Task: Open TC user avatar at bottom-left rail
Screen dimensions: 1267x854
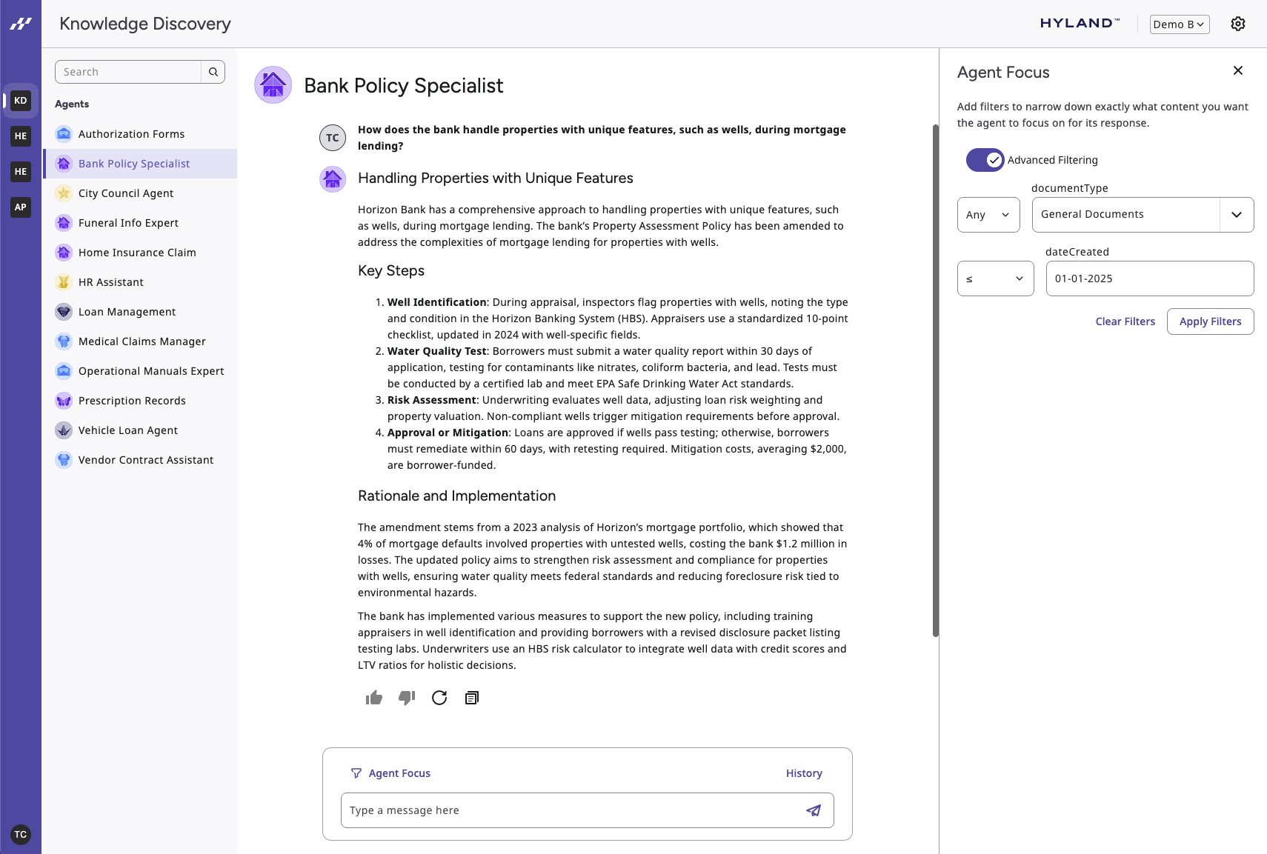Action: pos(21,835)
